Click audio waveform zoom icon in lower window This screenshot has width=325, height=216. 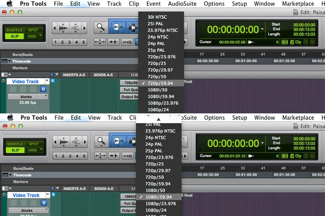coord(64,142)
